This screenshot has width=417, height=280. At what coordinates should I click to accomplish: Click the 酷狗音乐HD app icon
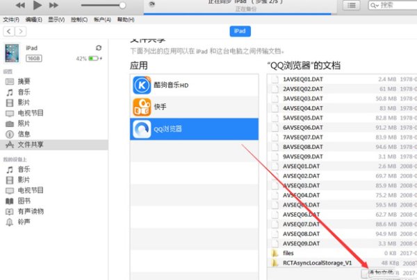[142, 85]
